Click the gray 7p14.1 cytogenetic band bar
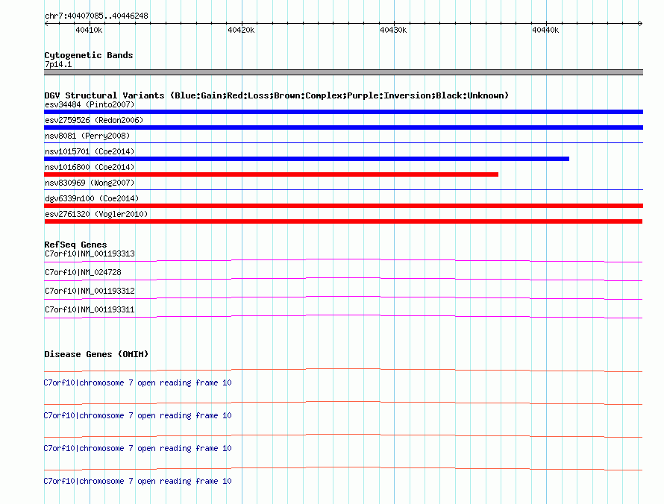The image size is (664, 504). click(x=343, y=72)
